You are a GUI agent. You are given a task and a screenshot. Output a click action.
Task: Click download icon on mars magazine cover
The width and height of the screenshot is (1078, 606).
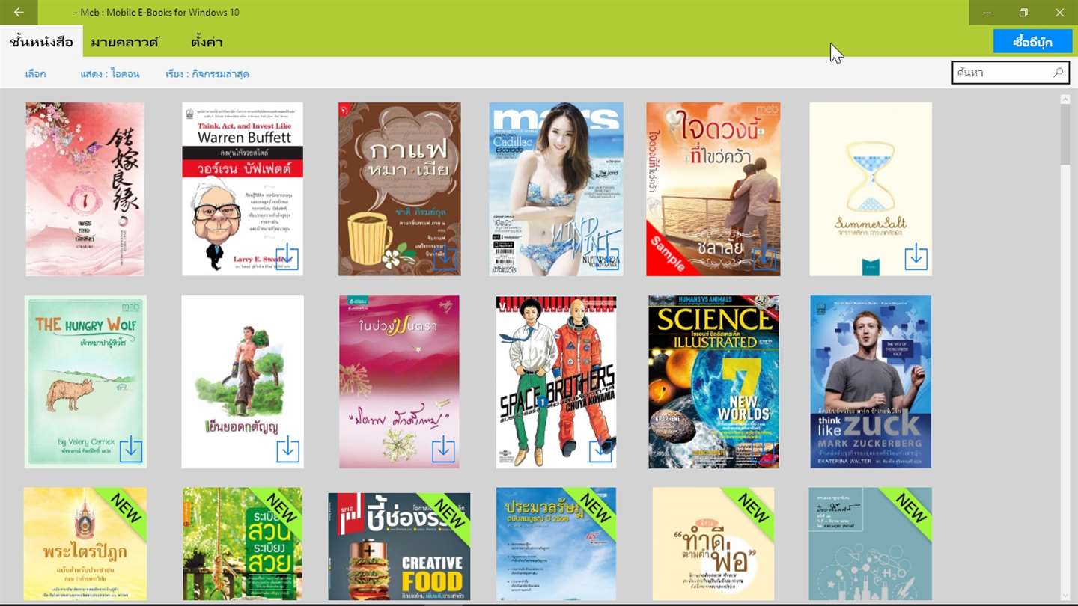[607, 258]
